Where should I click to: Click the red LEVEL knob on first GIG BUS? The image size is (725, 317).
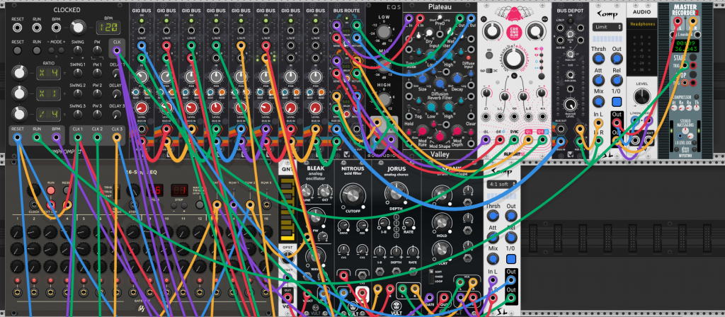tap(142, 108)
